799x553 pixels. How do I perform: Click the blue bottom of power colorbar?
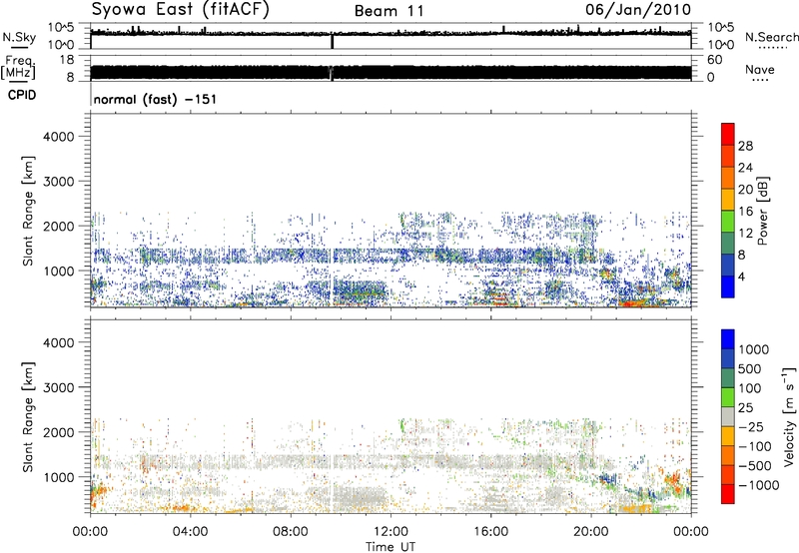coord(728,286)
